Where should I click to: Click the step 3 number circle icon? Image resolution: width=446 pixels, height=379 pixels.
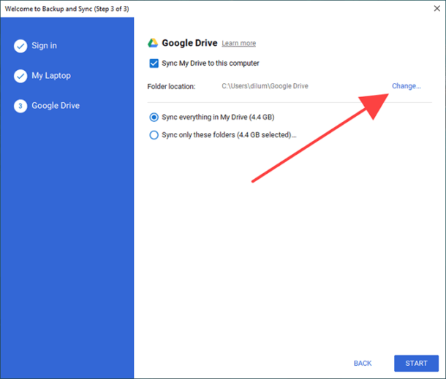[x=20, y=106]
